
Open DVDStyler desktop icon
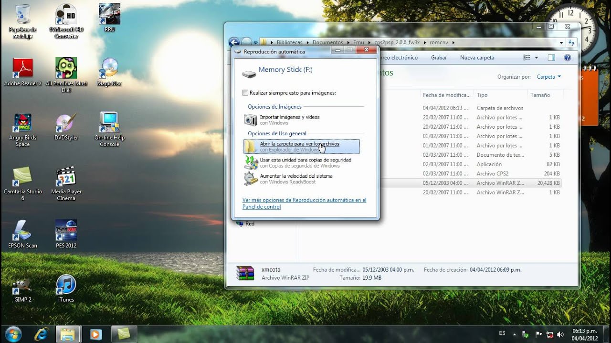[x=66, y=126]
